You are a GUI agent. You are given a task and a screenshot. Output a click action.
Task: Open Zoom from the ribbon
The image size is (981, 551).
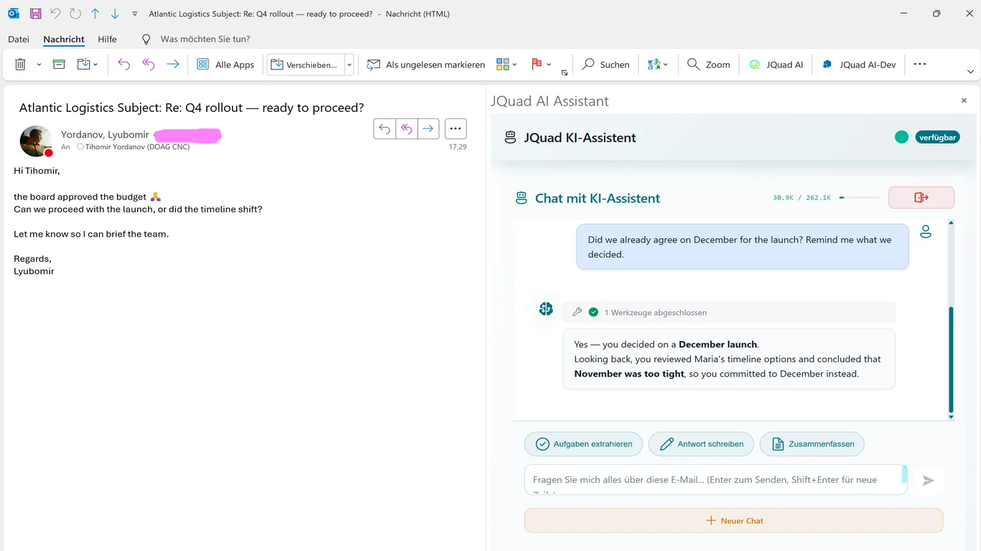(x=708, y=65)
